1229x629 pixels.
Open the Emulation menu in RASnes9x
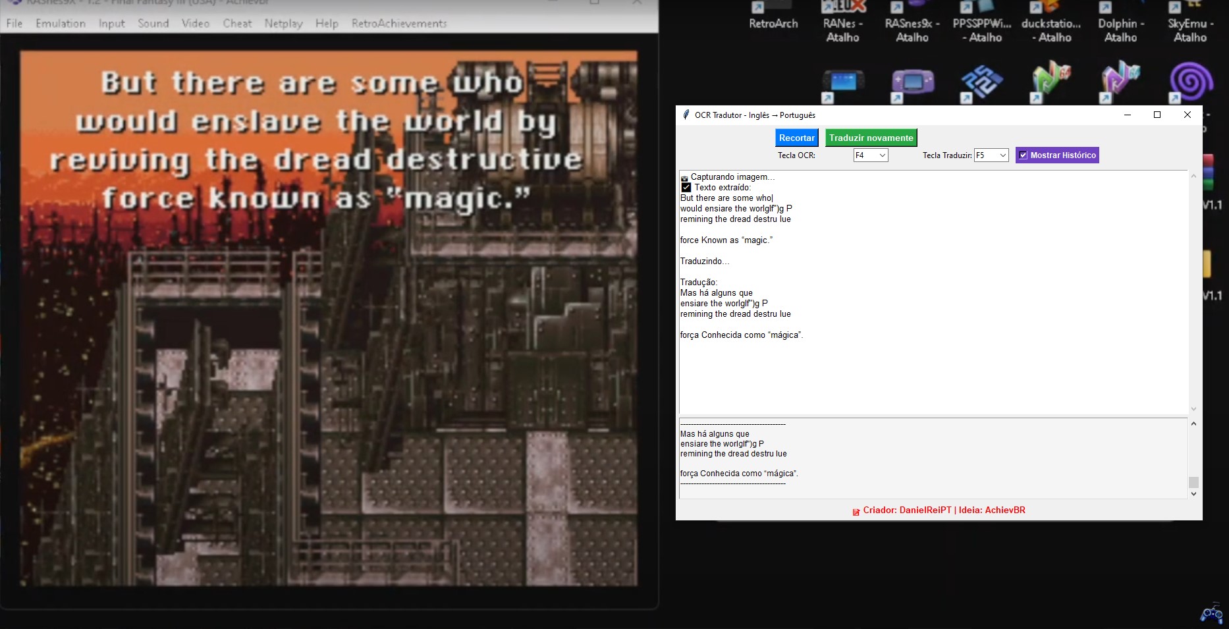[x=61, y=23]
